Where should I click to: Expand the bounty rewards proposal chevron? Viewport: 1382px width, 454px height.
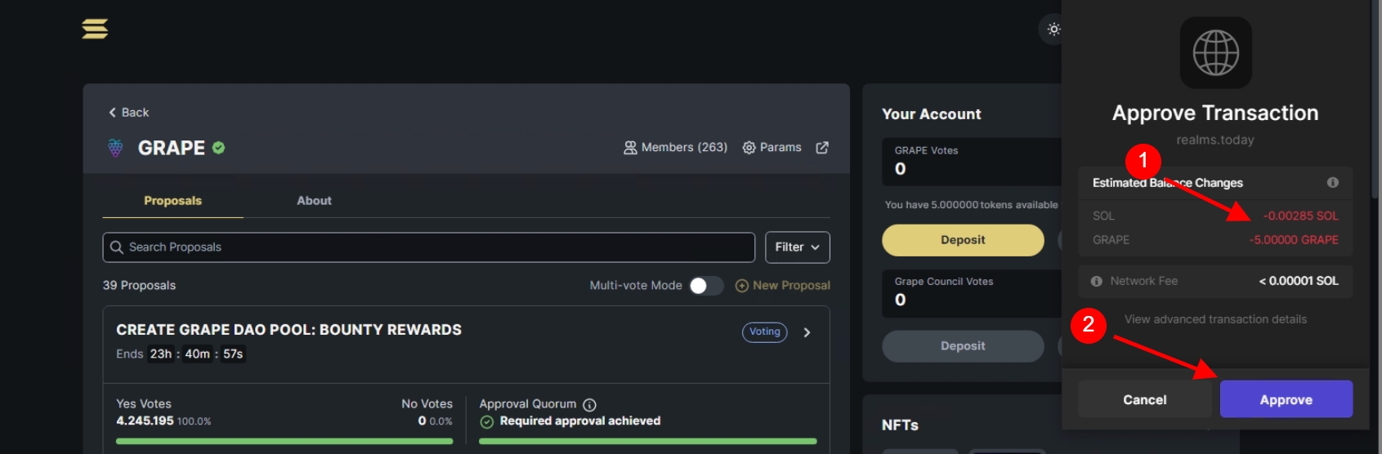click(807, 332)
